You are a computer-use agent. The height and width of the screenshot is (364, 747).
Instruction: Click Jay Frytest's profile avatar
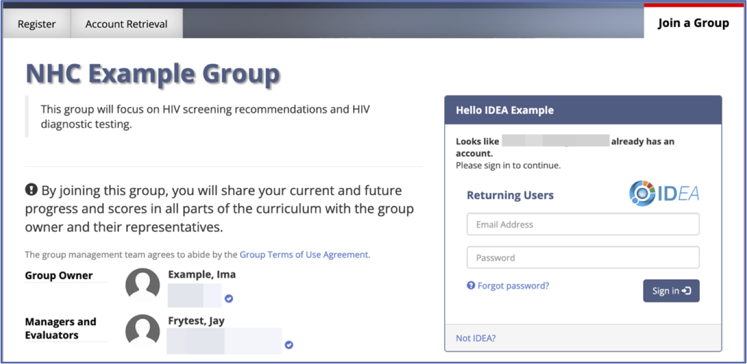(x=143, y=331)
